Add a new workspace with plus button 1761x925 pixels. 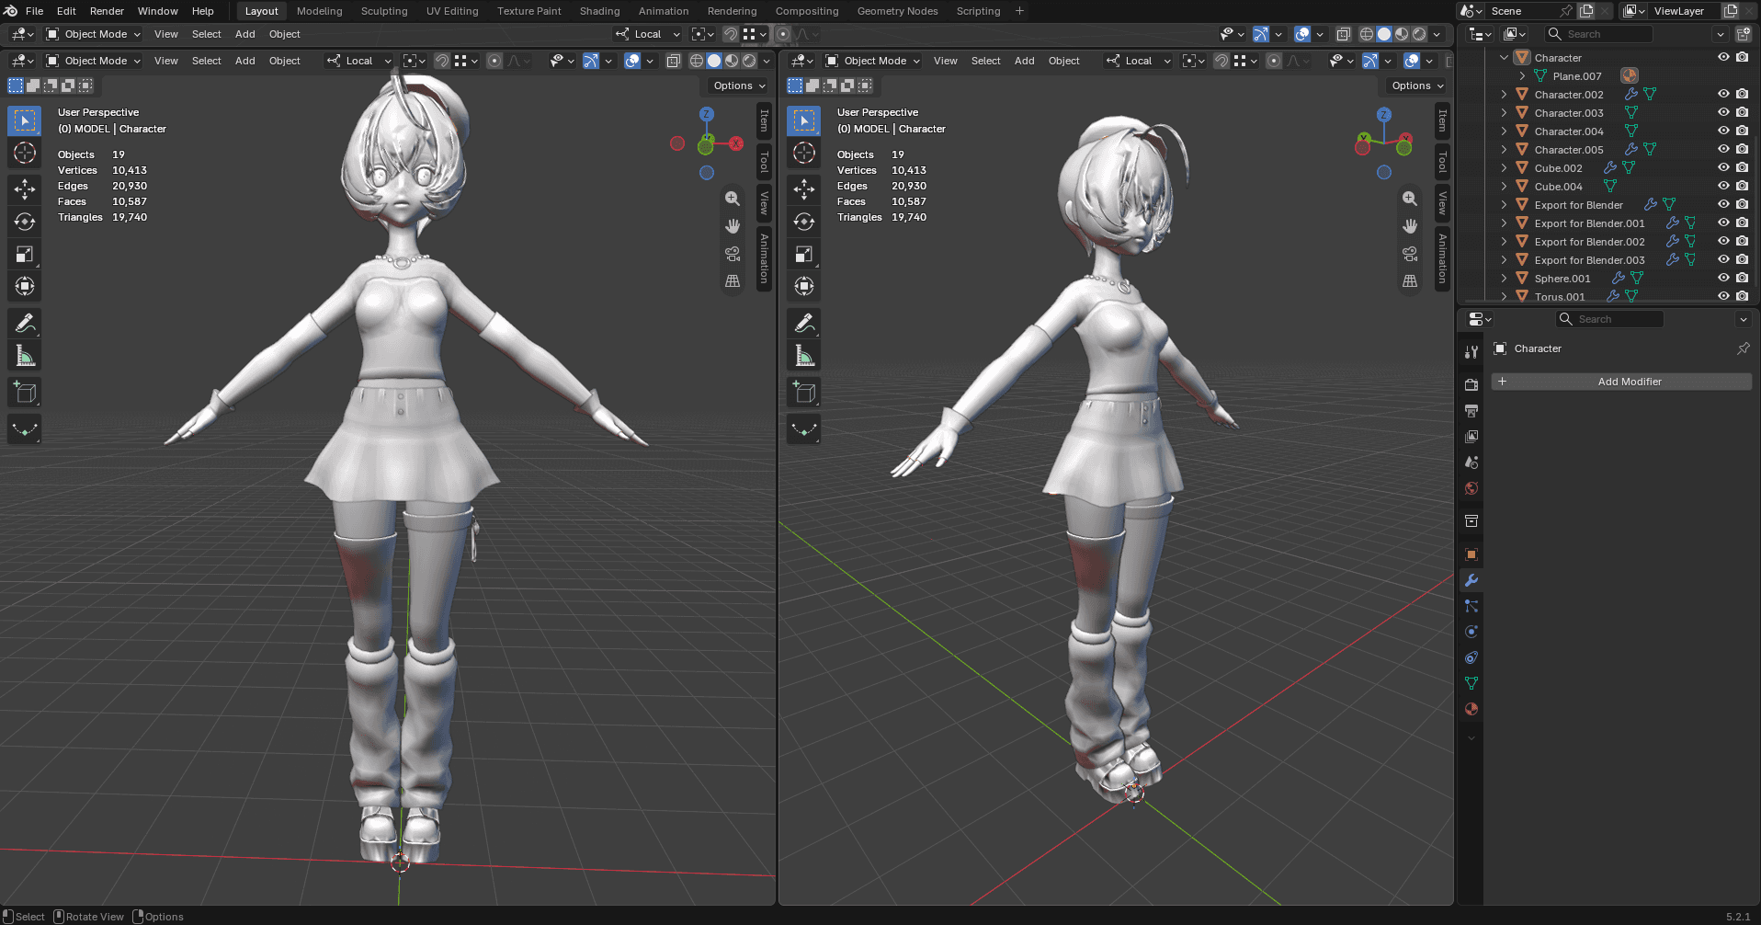pos(1019,11)
